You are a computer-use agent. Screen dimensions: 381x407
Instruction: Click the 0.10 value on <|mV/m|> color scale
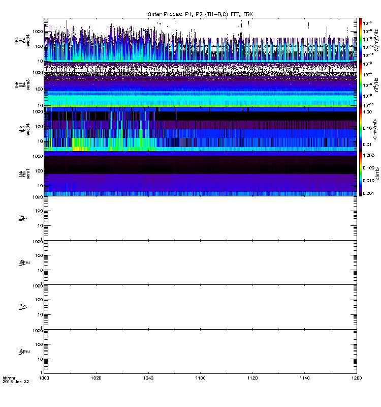point(367,128)
